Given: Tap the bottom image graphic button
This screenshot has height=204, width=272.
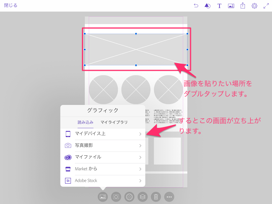Looking at the screenshot, I should [x=103, y=197].
